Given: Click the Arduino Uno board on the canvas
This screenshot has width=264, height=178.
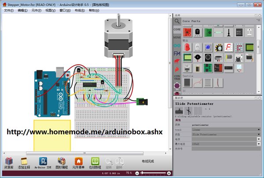Looking at the screenshot, I should click(x=52, y=93).
